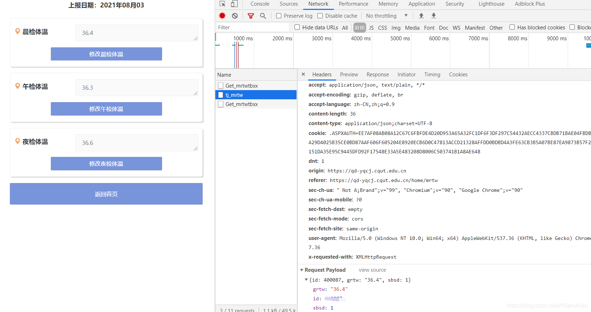Filter requests by Doc
This screenshot has height=312, width=591.
click(444, 28)
